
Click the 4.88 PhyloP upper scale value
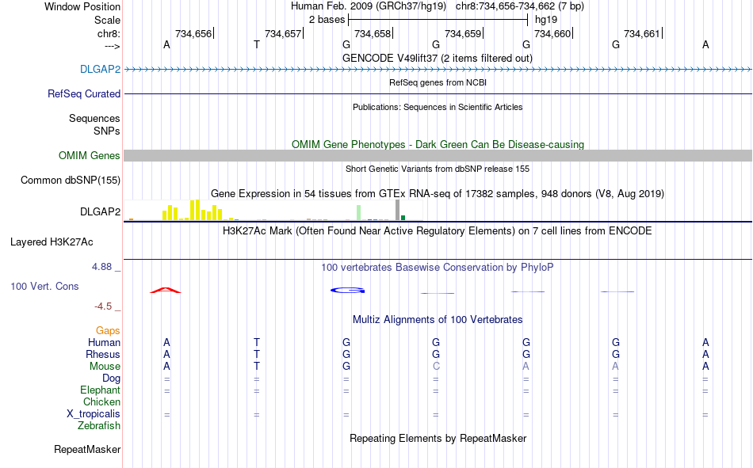(101, 266)
